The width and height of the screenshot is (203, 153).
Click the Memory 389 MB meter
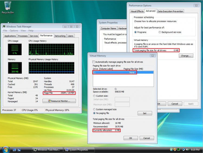coord(15,68)
